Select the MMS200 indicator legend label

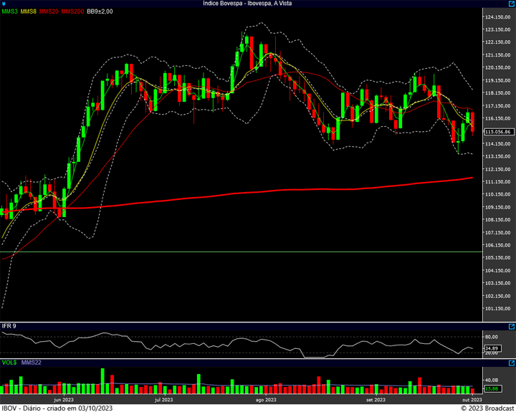coord(72,11)
